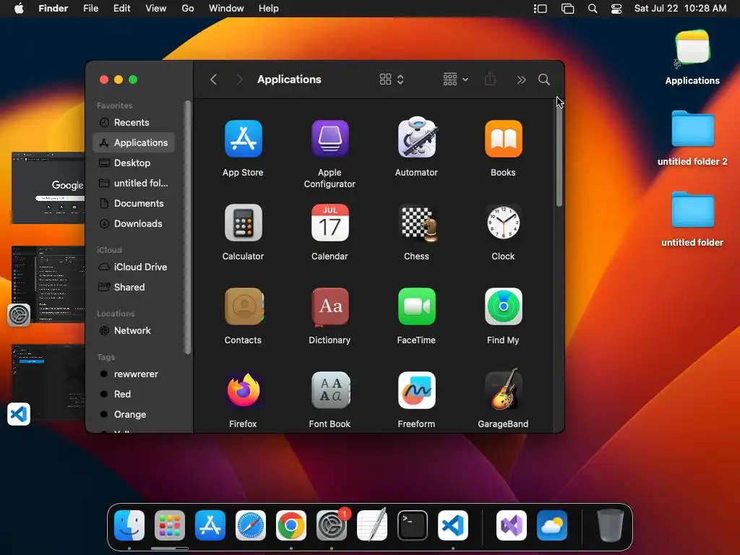Click the Finder window search icon
The height and width of the screenshot is (555, 740).
click(544, 79)
